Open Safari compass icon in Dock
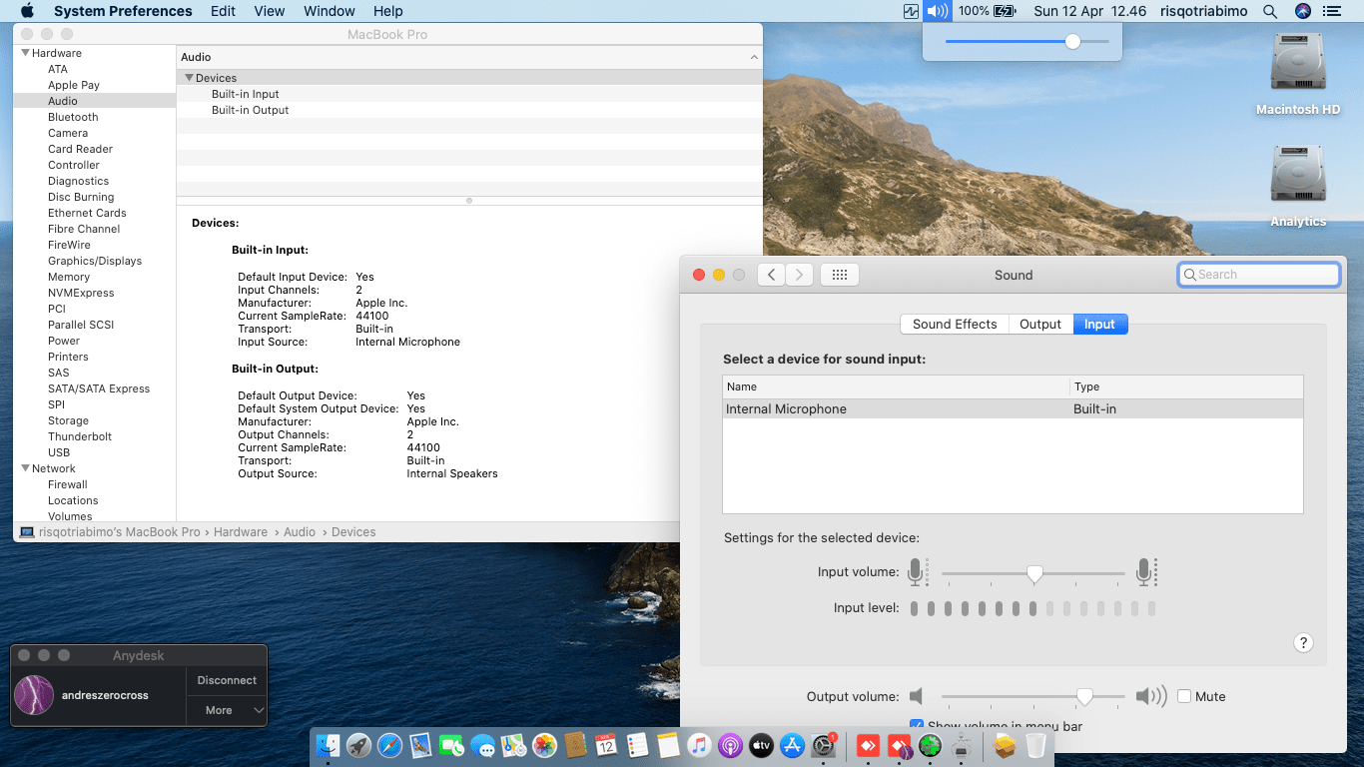The image size is (1364, 767). 389,745
